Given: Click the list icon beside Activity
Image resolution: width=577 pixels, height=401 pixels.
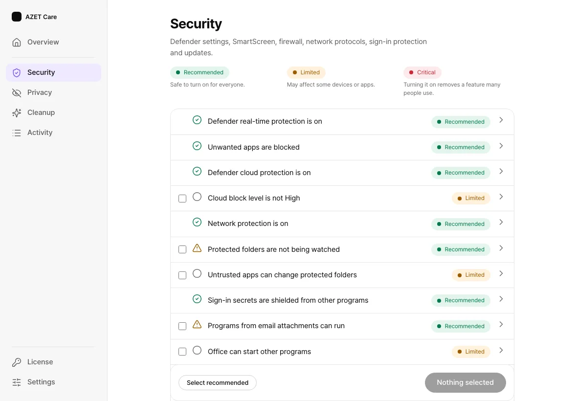Looking at the screenshot, I should (17, 133).
